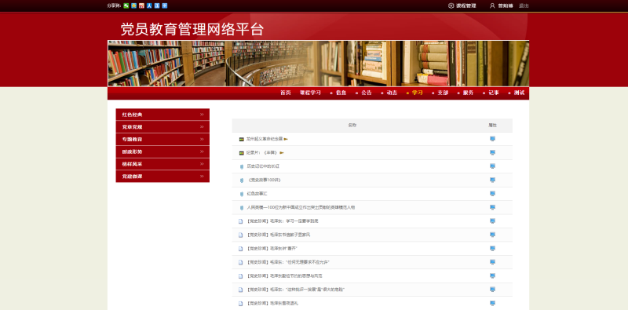
Task: Go to the 首页 navigation item
Action: 286,93
